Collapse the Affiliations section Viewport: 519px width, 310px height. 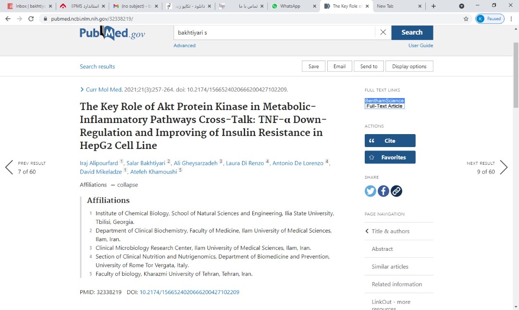[x=127, y=185]
